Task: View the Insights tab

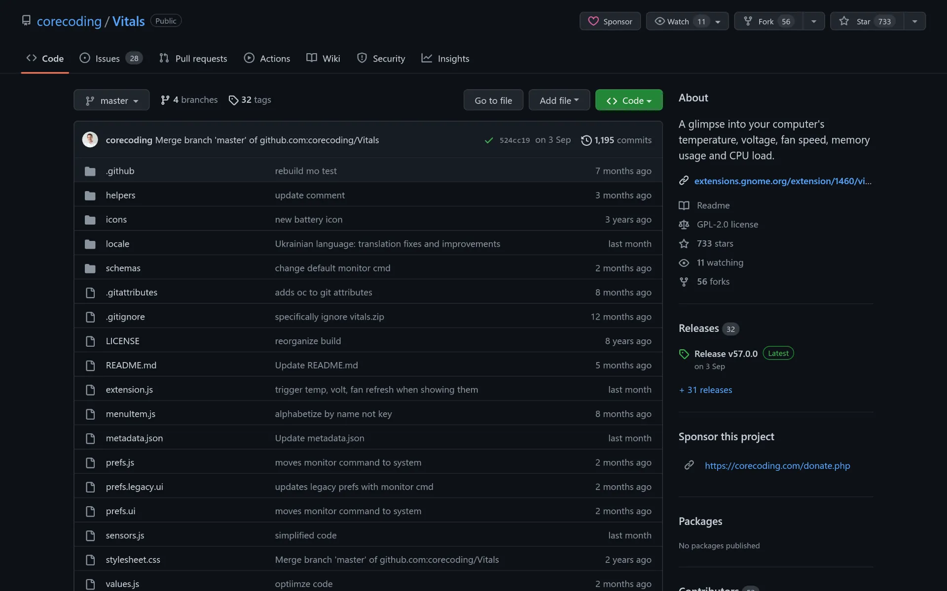Action: point(445,58)
